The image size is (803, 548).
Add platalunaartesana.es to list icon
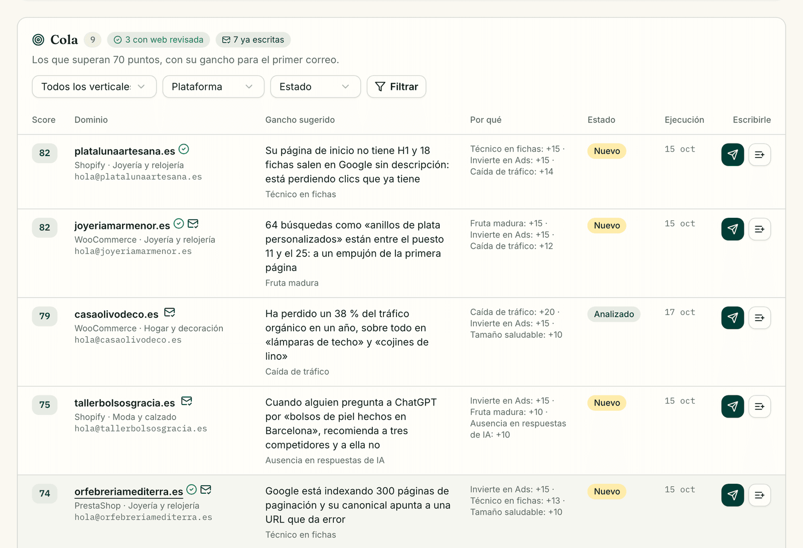tap(759, 155)
